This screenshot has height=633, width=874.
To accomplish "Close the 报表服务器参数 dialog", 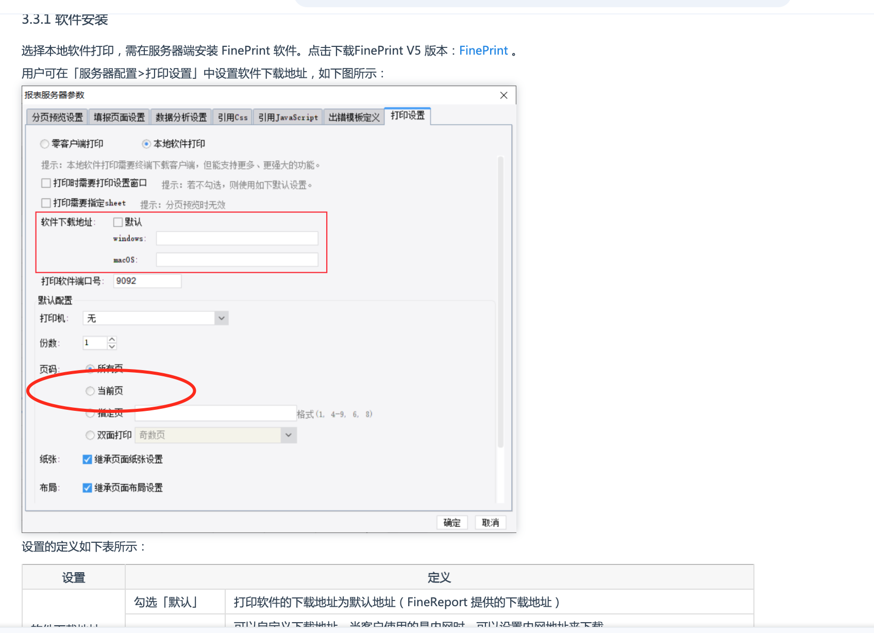I will pos(504,95).
